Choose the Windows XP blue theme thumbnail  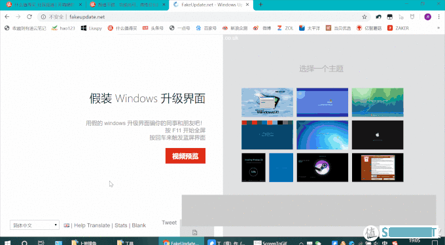point(323,102)
